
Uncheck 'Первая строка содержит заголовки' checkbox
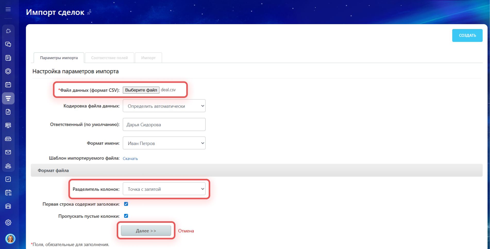[126, 204]
